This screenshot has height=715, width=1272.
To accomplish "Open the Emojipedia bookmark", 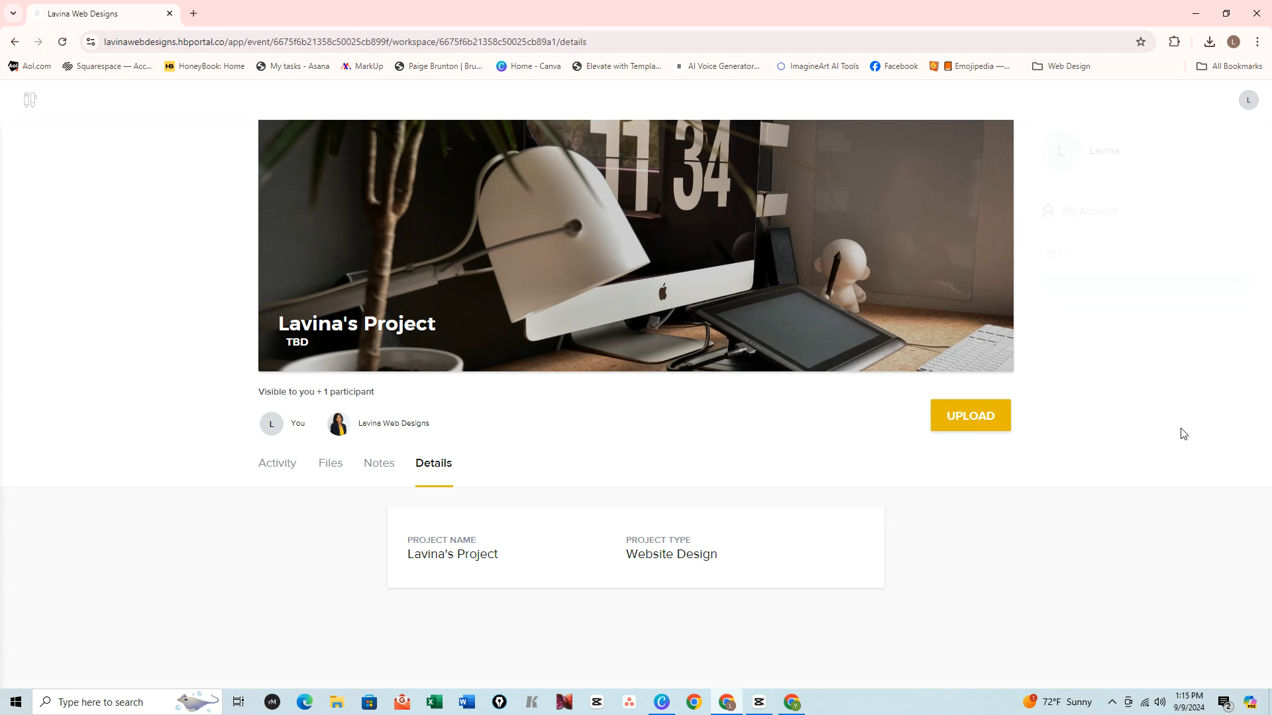I will coord(970,66).
